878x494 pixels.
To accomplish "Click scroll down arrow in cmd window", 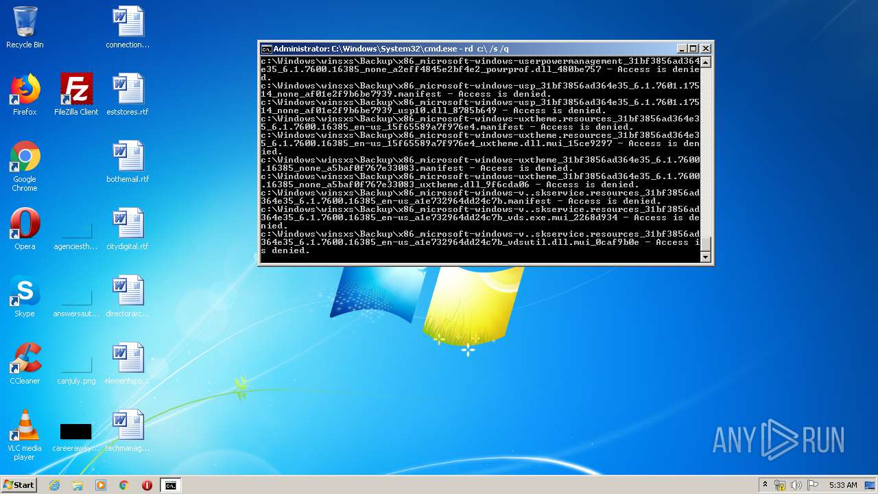I will coord(705,257).
